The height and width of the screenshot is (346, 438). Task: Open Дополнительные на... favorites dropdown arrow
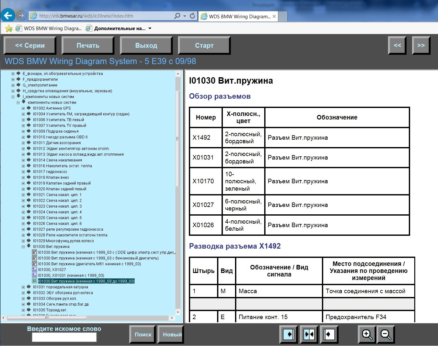[150, 29]
